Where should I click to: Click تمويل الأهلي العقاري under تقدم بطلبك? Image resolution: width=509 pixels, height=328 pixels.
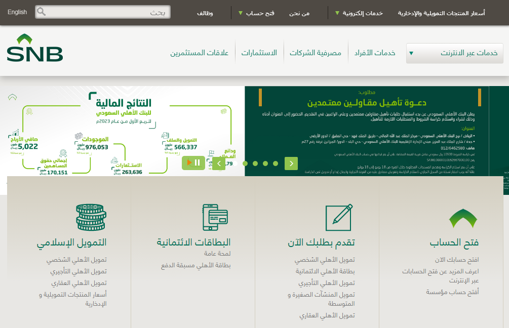[327, 315]
